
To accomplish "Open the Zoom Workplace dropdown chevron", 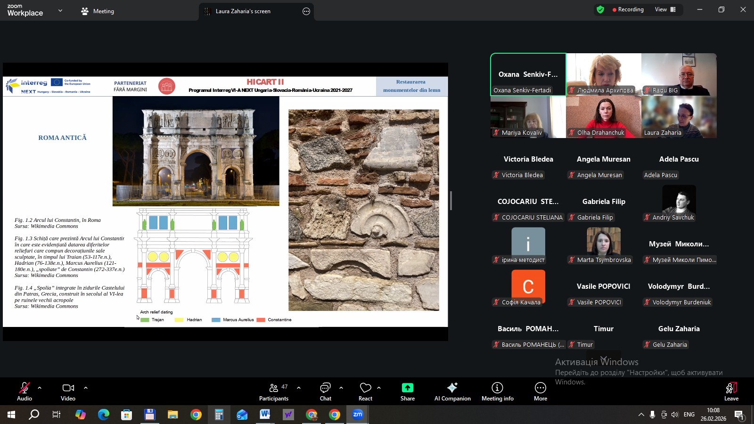I will 60,10.
